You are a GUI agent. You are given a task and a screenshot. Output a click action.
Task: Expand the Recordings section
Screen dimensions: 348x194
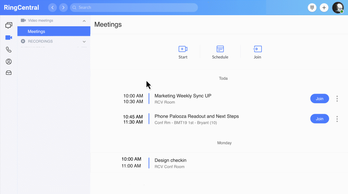tap(84, 42)
